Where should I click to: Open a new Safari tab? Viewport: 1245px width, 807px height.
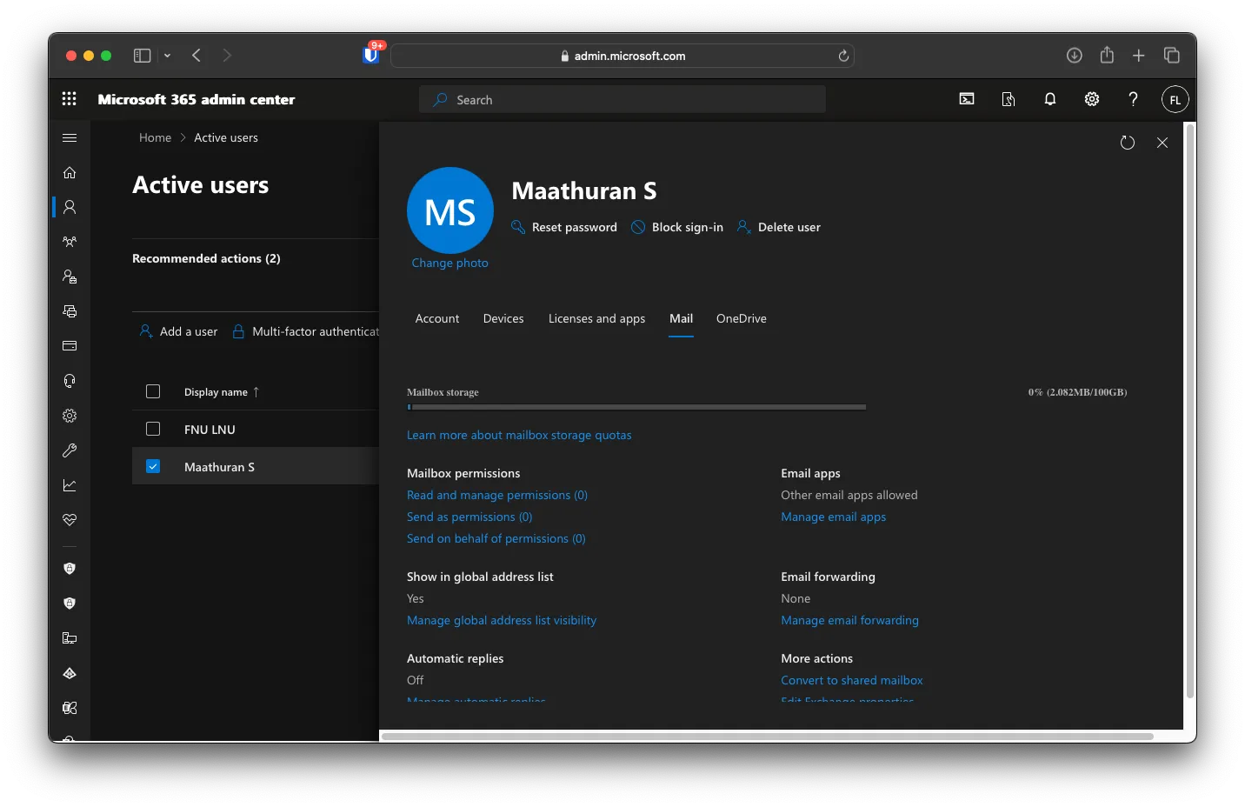(x=1139, y=56)
